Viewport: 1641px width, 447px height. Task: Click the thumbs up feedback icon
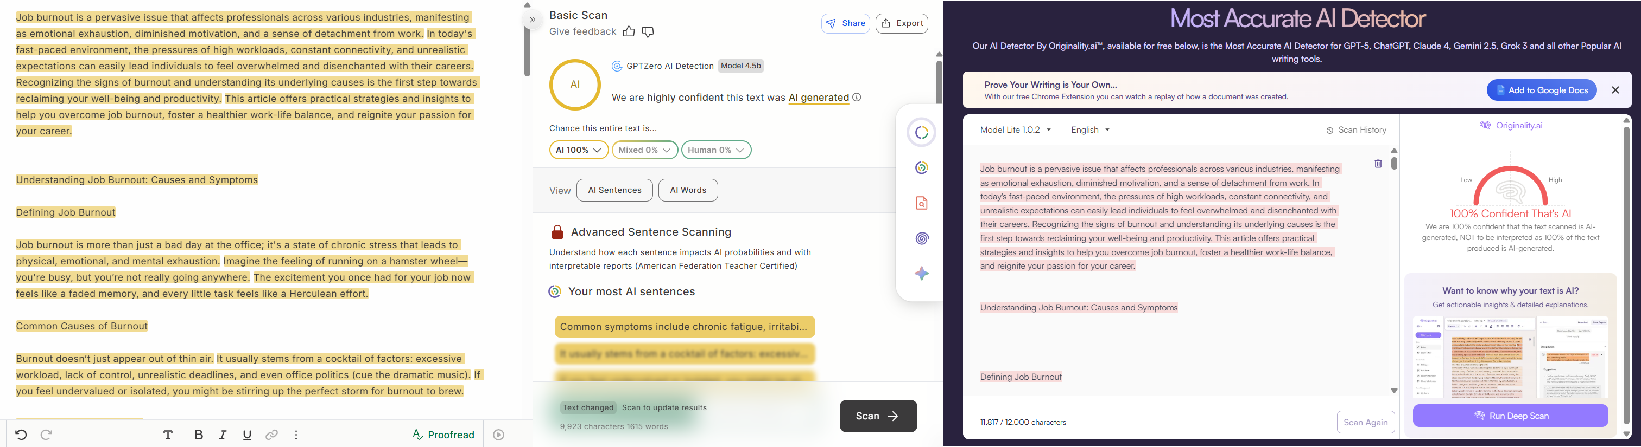coord(629,32)
